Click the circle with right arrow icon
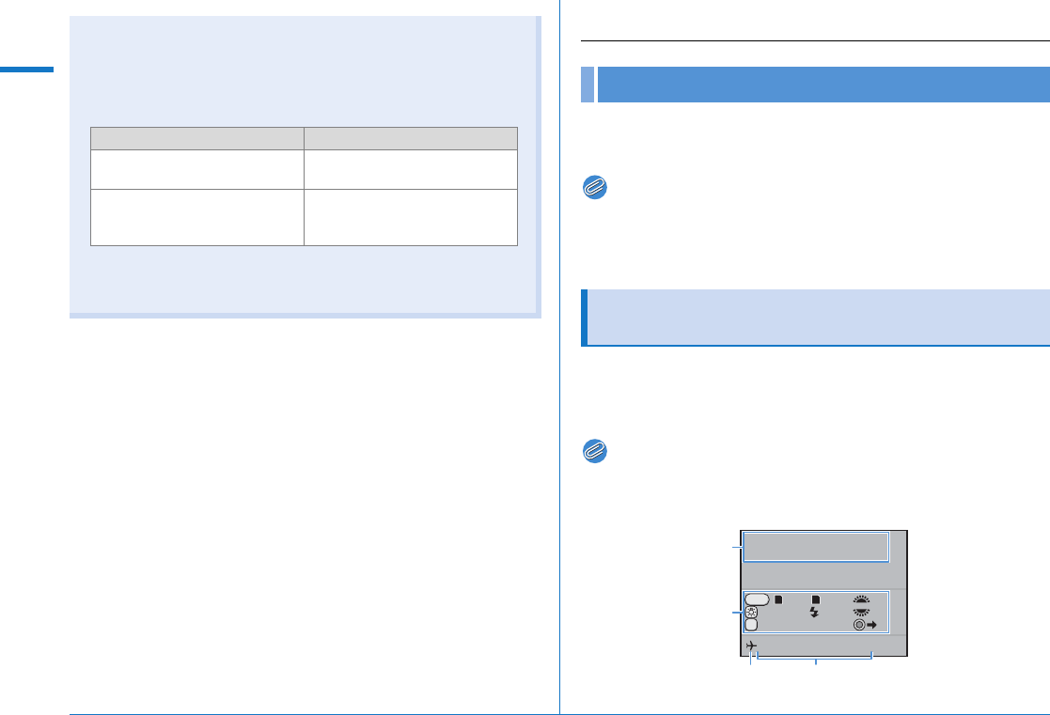Viewport: 1050px width, 715px height. (x=864, y=624)
